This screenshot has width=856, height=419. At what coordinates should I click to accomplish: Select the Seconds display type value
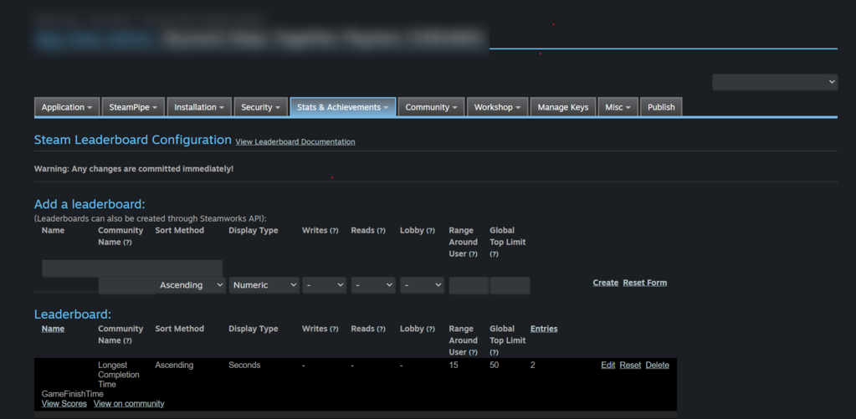[x=244, y=365]
